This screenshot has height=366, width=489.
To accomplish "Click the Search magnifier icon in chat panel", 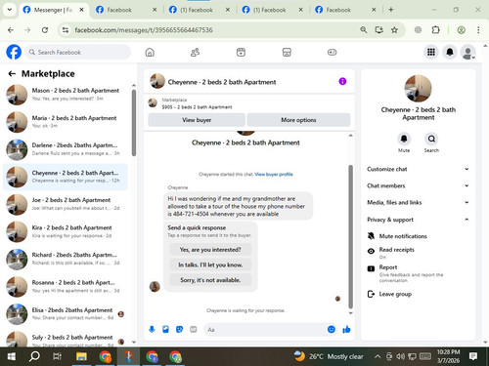I will pos(431,139).
